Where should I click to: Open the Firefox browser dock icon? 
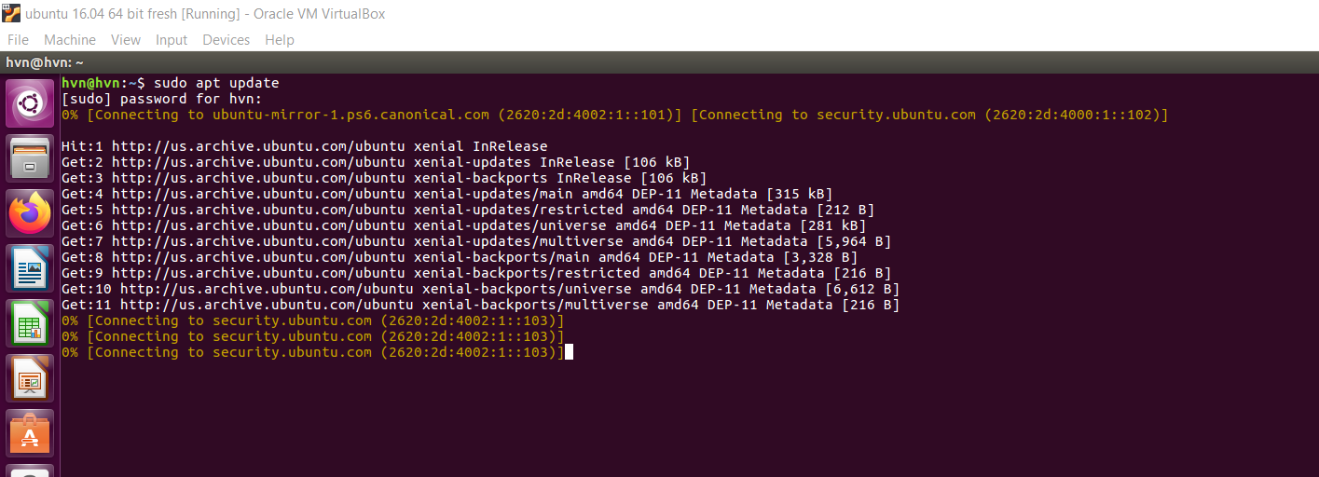[x=30, y=213]
